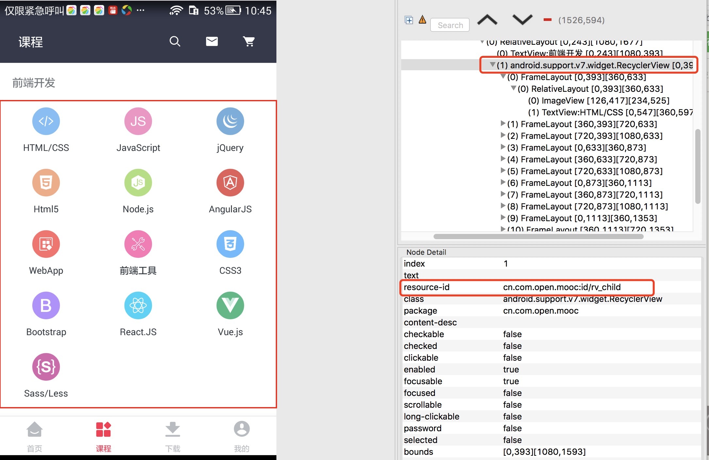709x460 pixels.
Task: Switch to the 首页 home tab
Action: point(35,436)
